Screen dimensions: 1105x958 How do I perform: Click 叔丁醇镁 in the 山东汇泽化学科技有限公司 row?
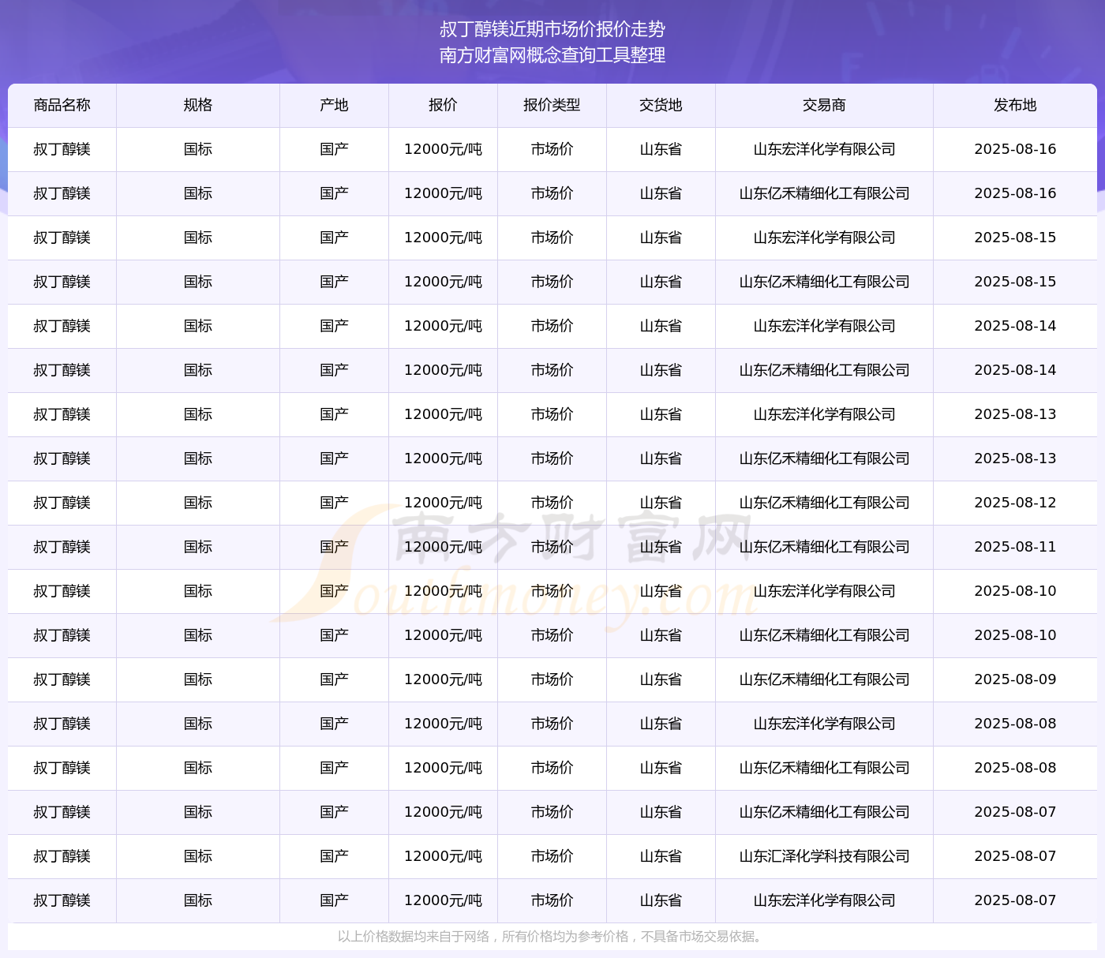click(x=62, y=856)
